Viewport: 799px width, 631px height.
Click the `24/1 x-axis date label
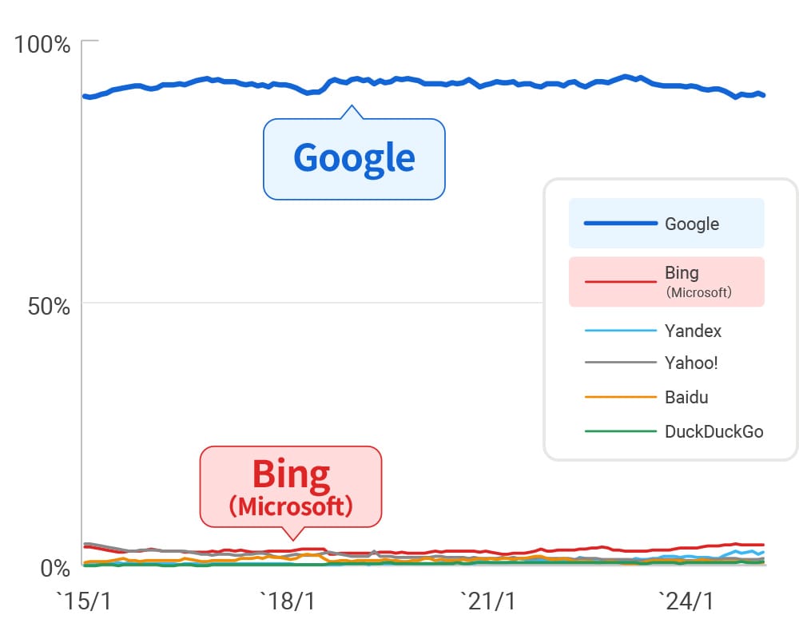click(686, 601)
